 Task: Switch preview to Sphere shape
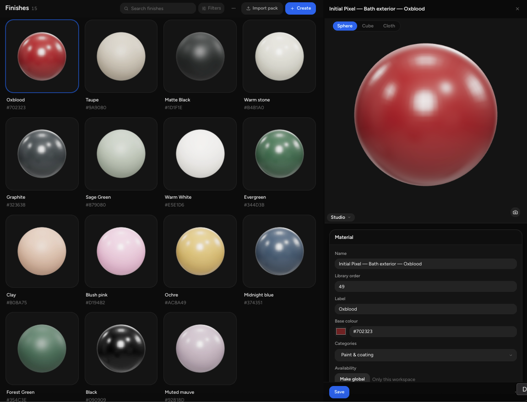[345, 26]
